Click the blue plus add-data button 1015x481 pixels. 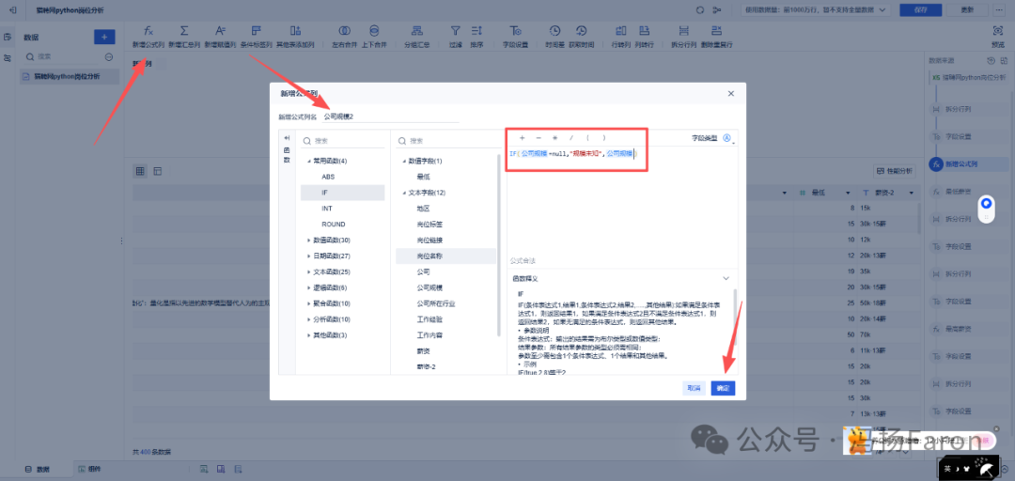pos(104,37)
